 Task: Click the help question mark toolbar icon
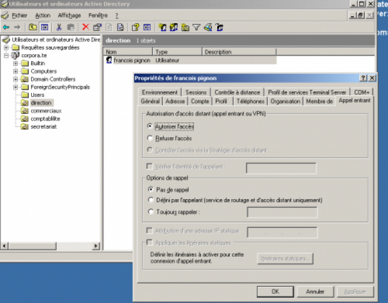[136, 27]
